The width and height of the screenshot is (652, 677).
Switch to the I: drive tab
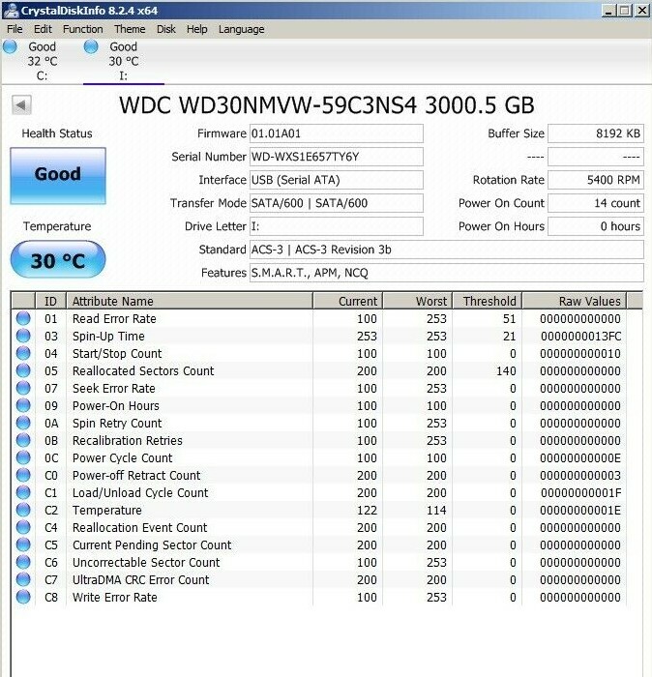click(124, 61)
